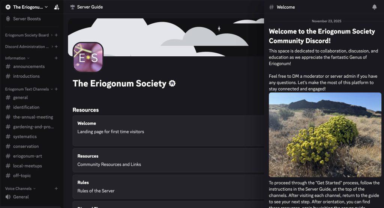The image size is (384, 208).
Task: Create a new voice channel with plus icon
Action: click(x=56, y=188)
